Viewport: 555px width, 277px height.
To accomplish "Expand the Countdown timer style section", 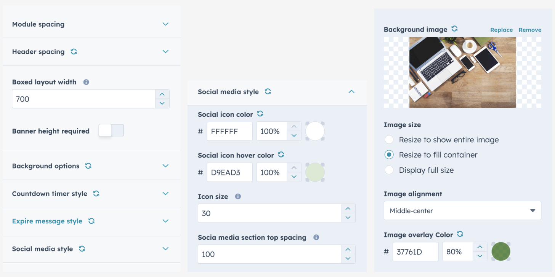I will [x=165, y=193].
